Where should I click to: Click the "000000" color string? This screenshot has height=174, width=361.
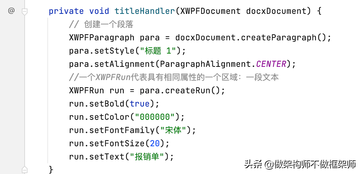click(x=155, y=117)
